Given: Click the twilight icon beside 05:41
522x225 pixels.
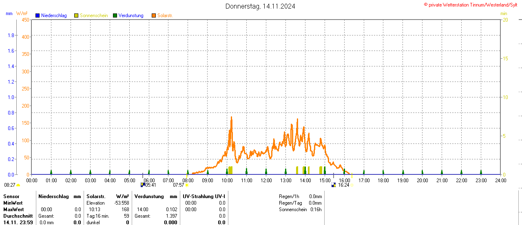Looking at the screenshot, I should pyautogui.click(x=142, y=185).
